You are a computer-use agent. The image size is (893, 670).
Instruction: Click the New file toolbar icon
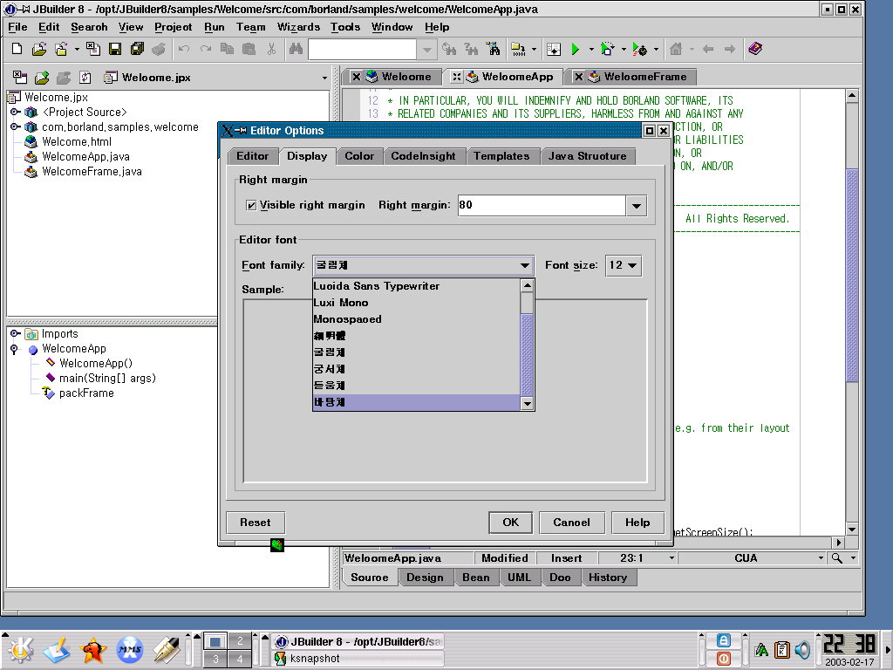tap(17, 49)
